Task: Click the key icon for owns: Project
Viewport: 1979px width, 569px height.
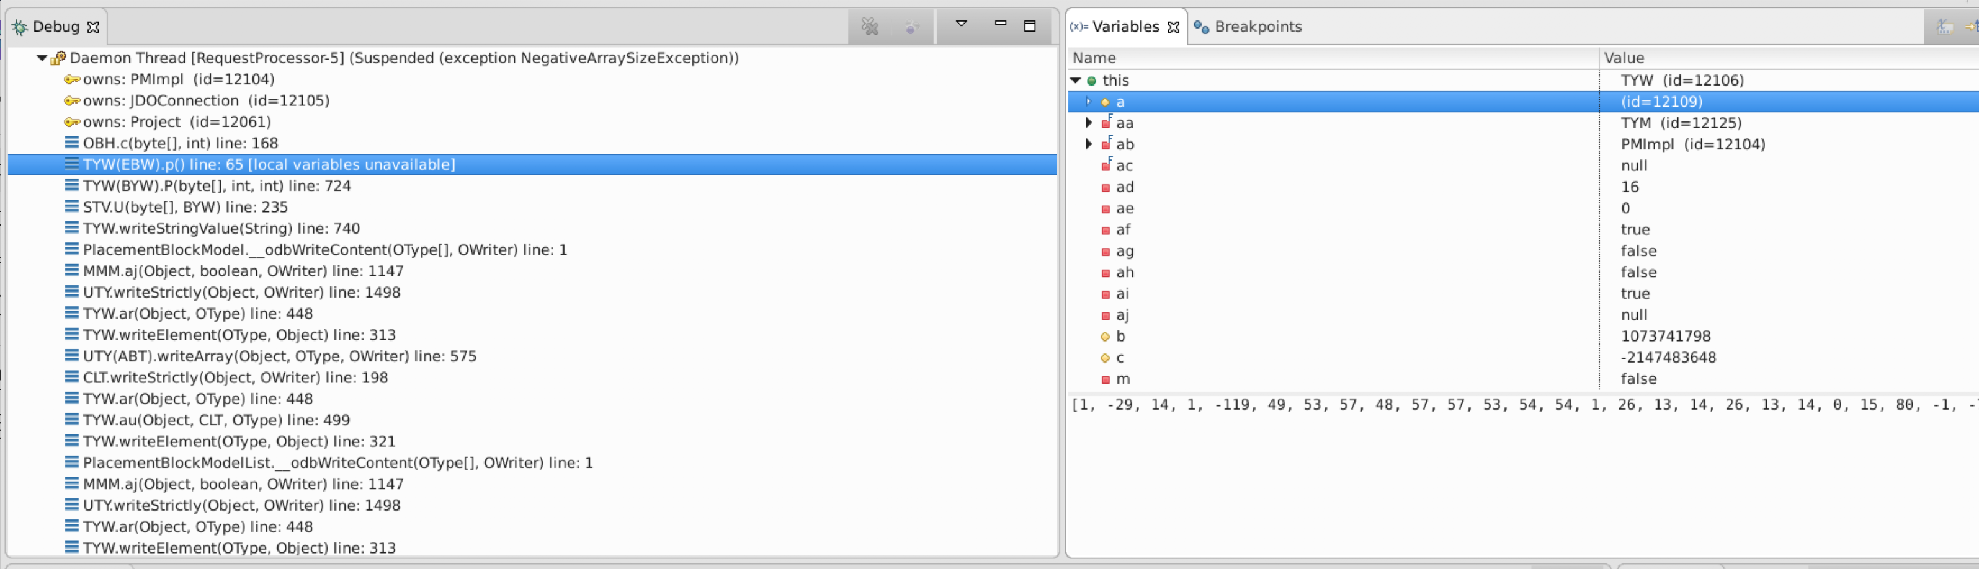Action: click(x=72, y=122)
